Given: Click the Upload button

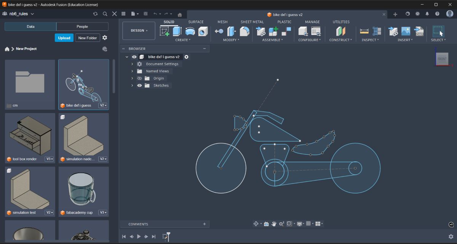Looking at the screenshot, I should click(x=64, y=38).
